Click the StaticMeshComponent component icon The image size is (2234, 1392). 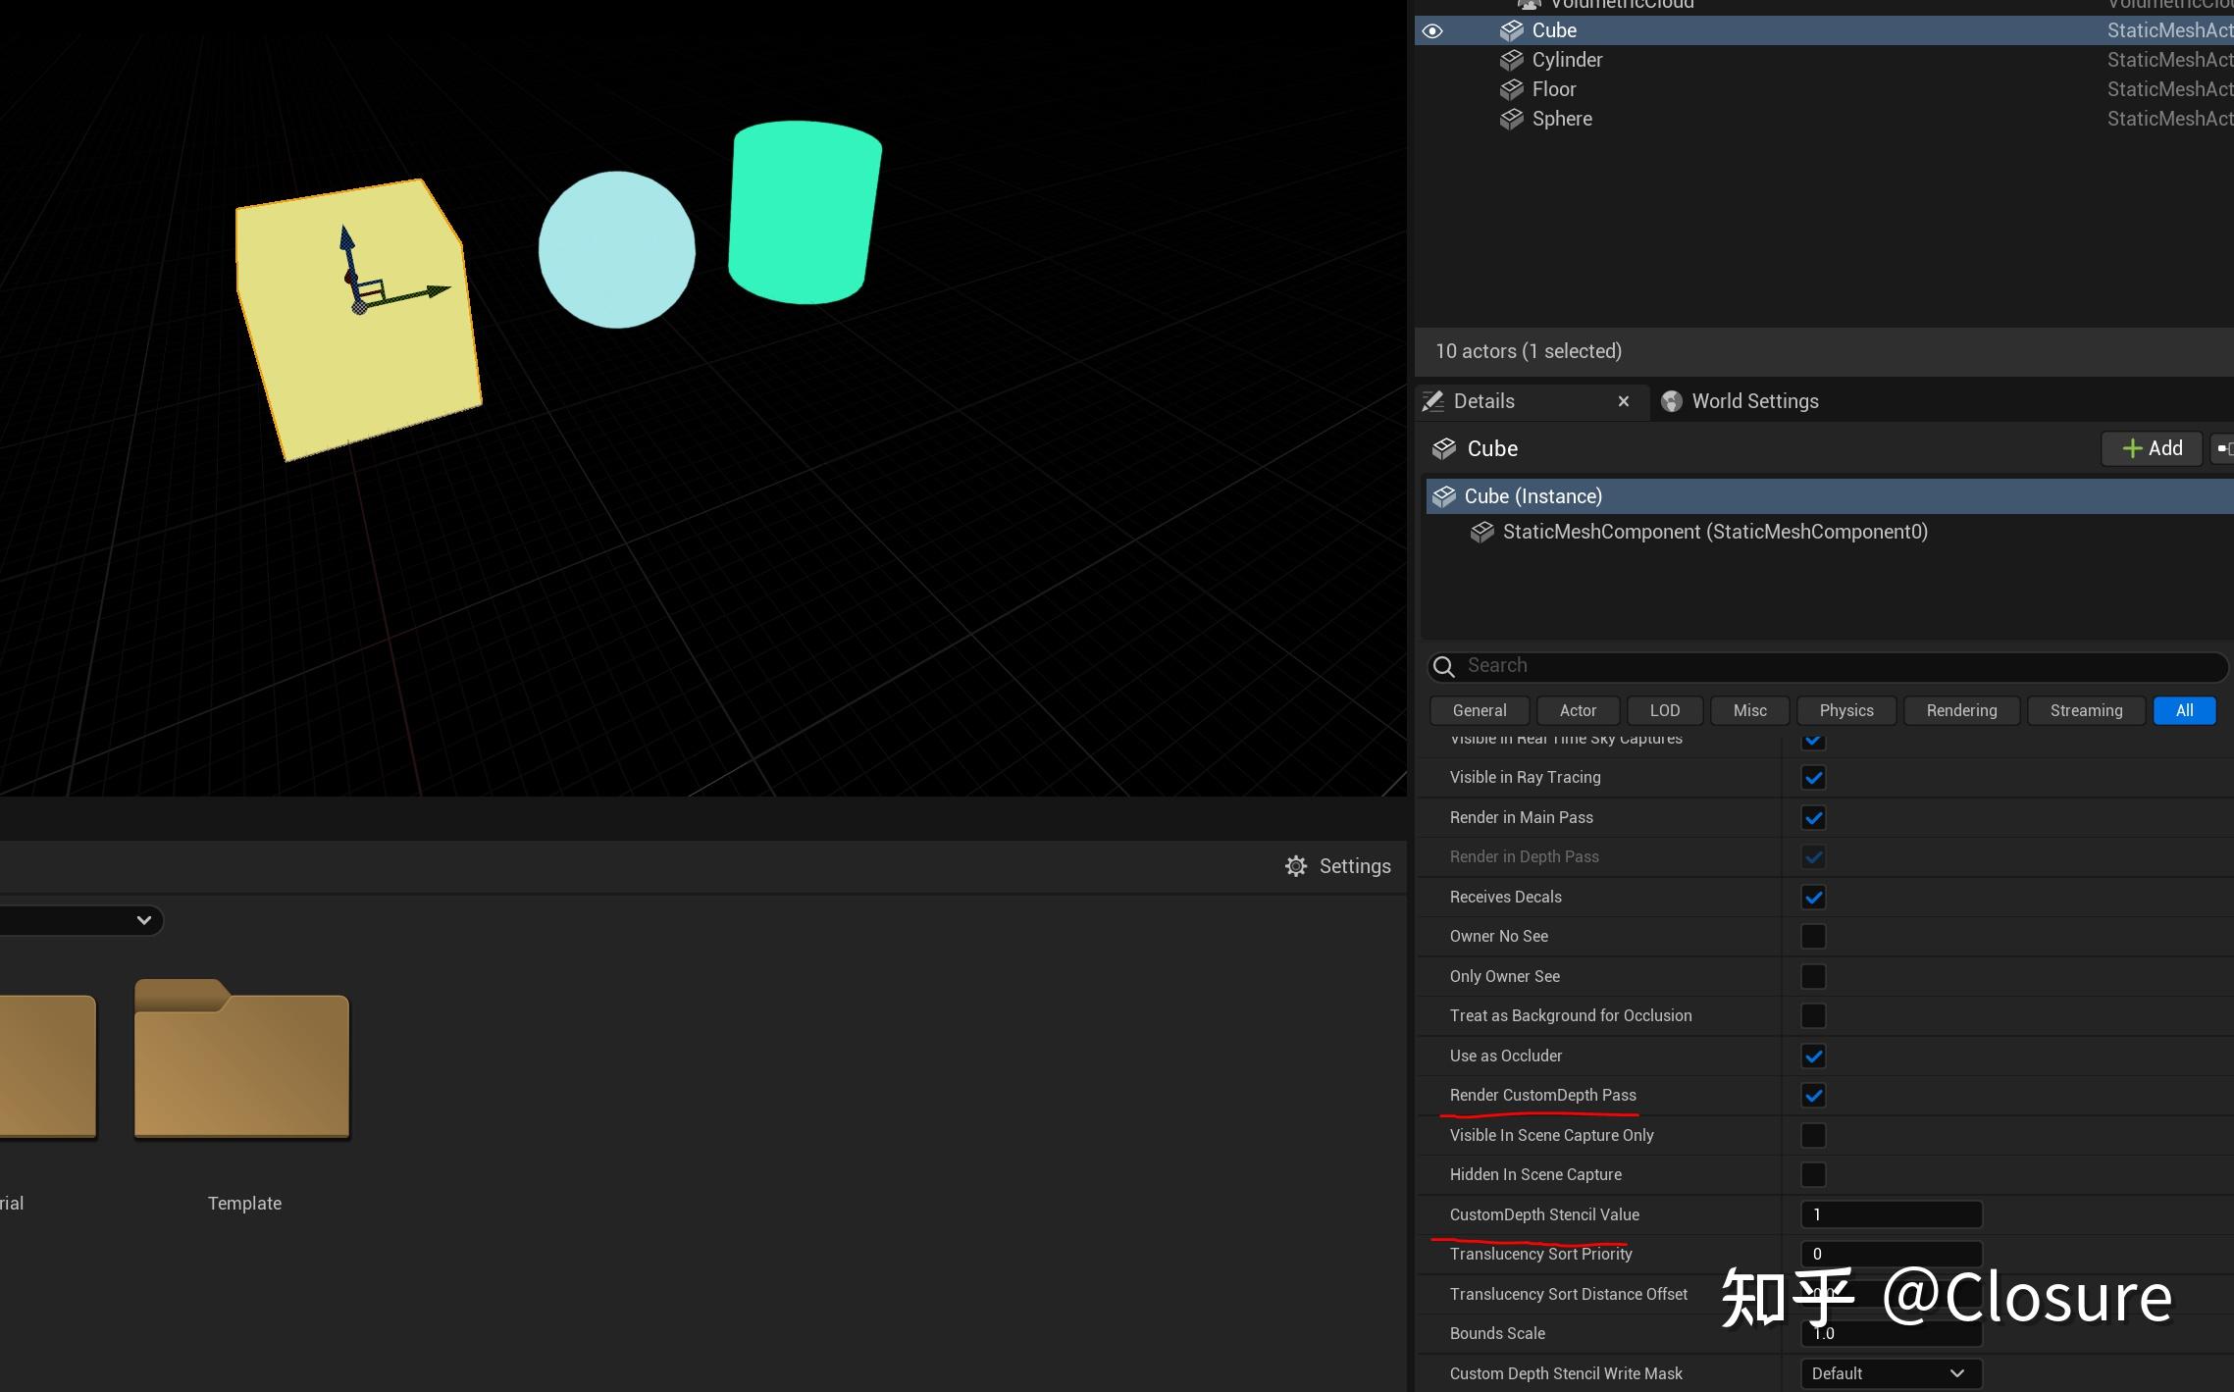[1481, 532]
